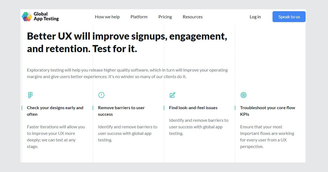
Task: Click the teal accent bar beside "Find look-and-feel issues"
Action: pyautogui.click(x=165, y=108)
